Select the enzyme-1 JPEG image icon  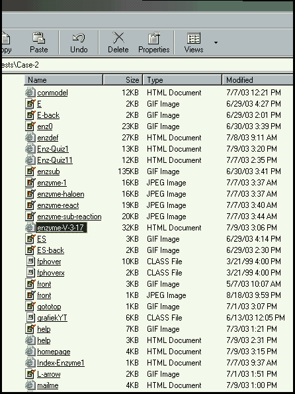pos(30,182)
